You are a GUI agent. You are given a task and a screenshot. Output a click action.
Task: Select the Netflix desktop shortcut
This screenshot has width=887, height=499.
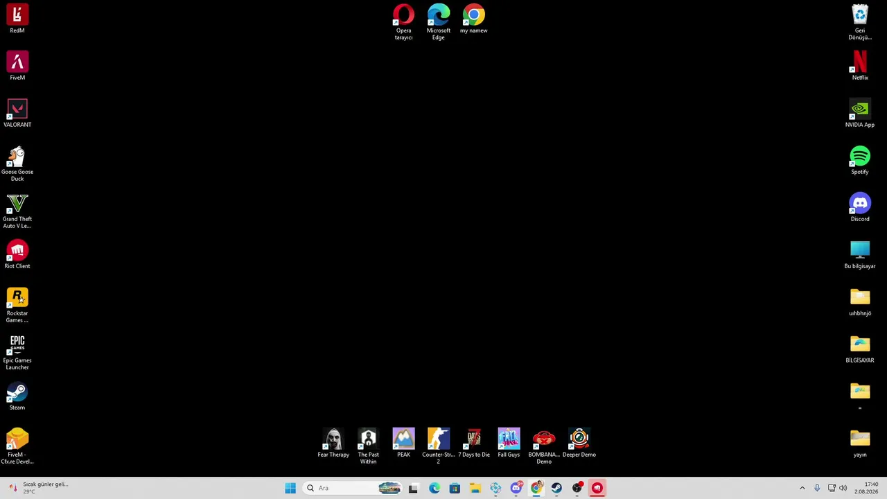[860, 66]
